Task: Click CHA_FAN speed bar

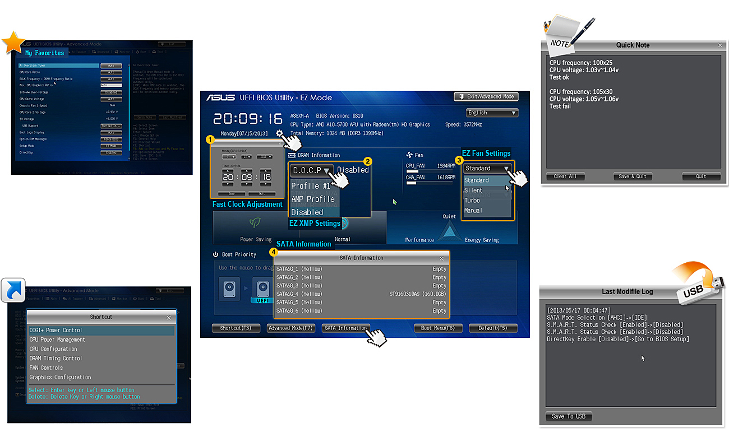Action: pyautogui.click(x=431, y=183)
